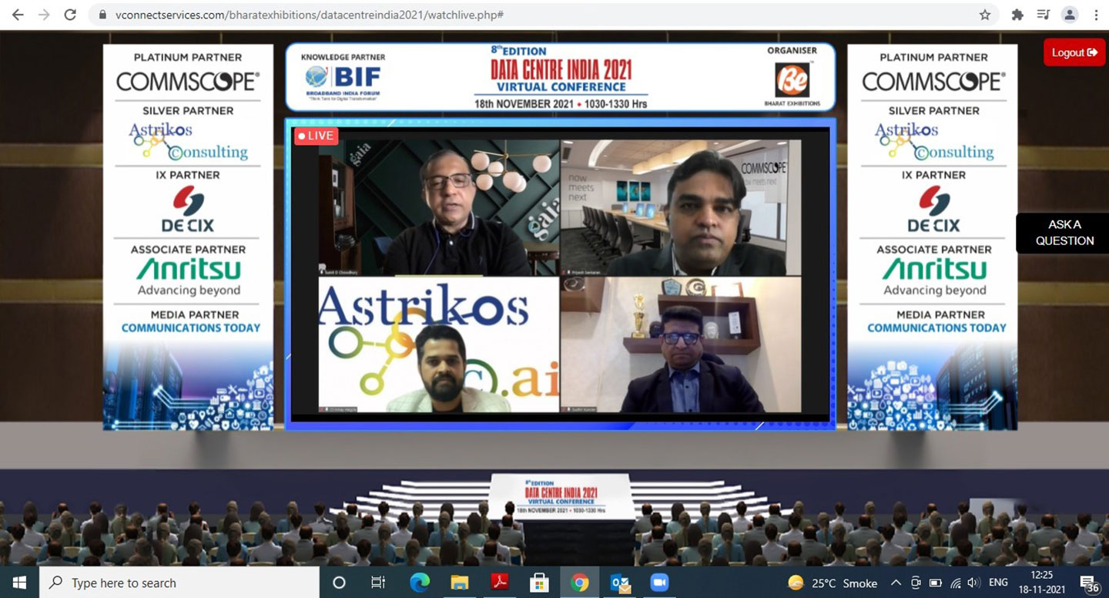
Task: Open the Chrome profile avatar
Action: tap(1070, 15)
